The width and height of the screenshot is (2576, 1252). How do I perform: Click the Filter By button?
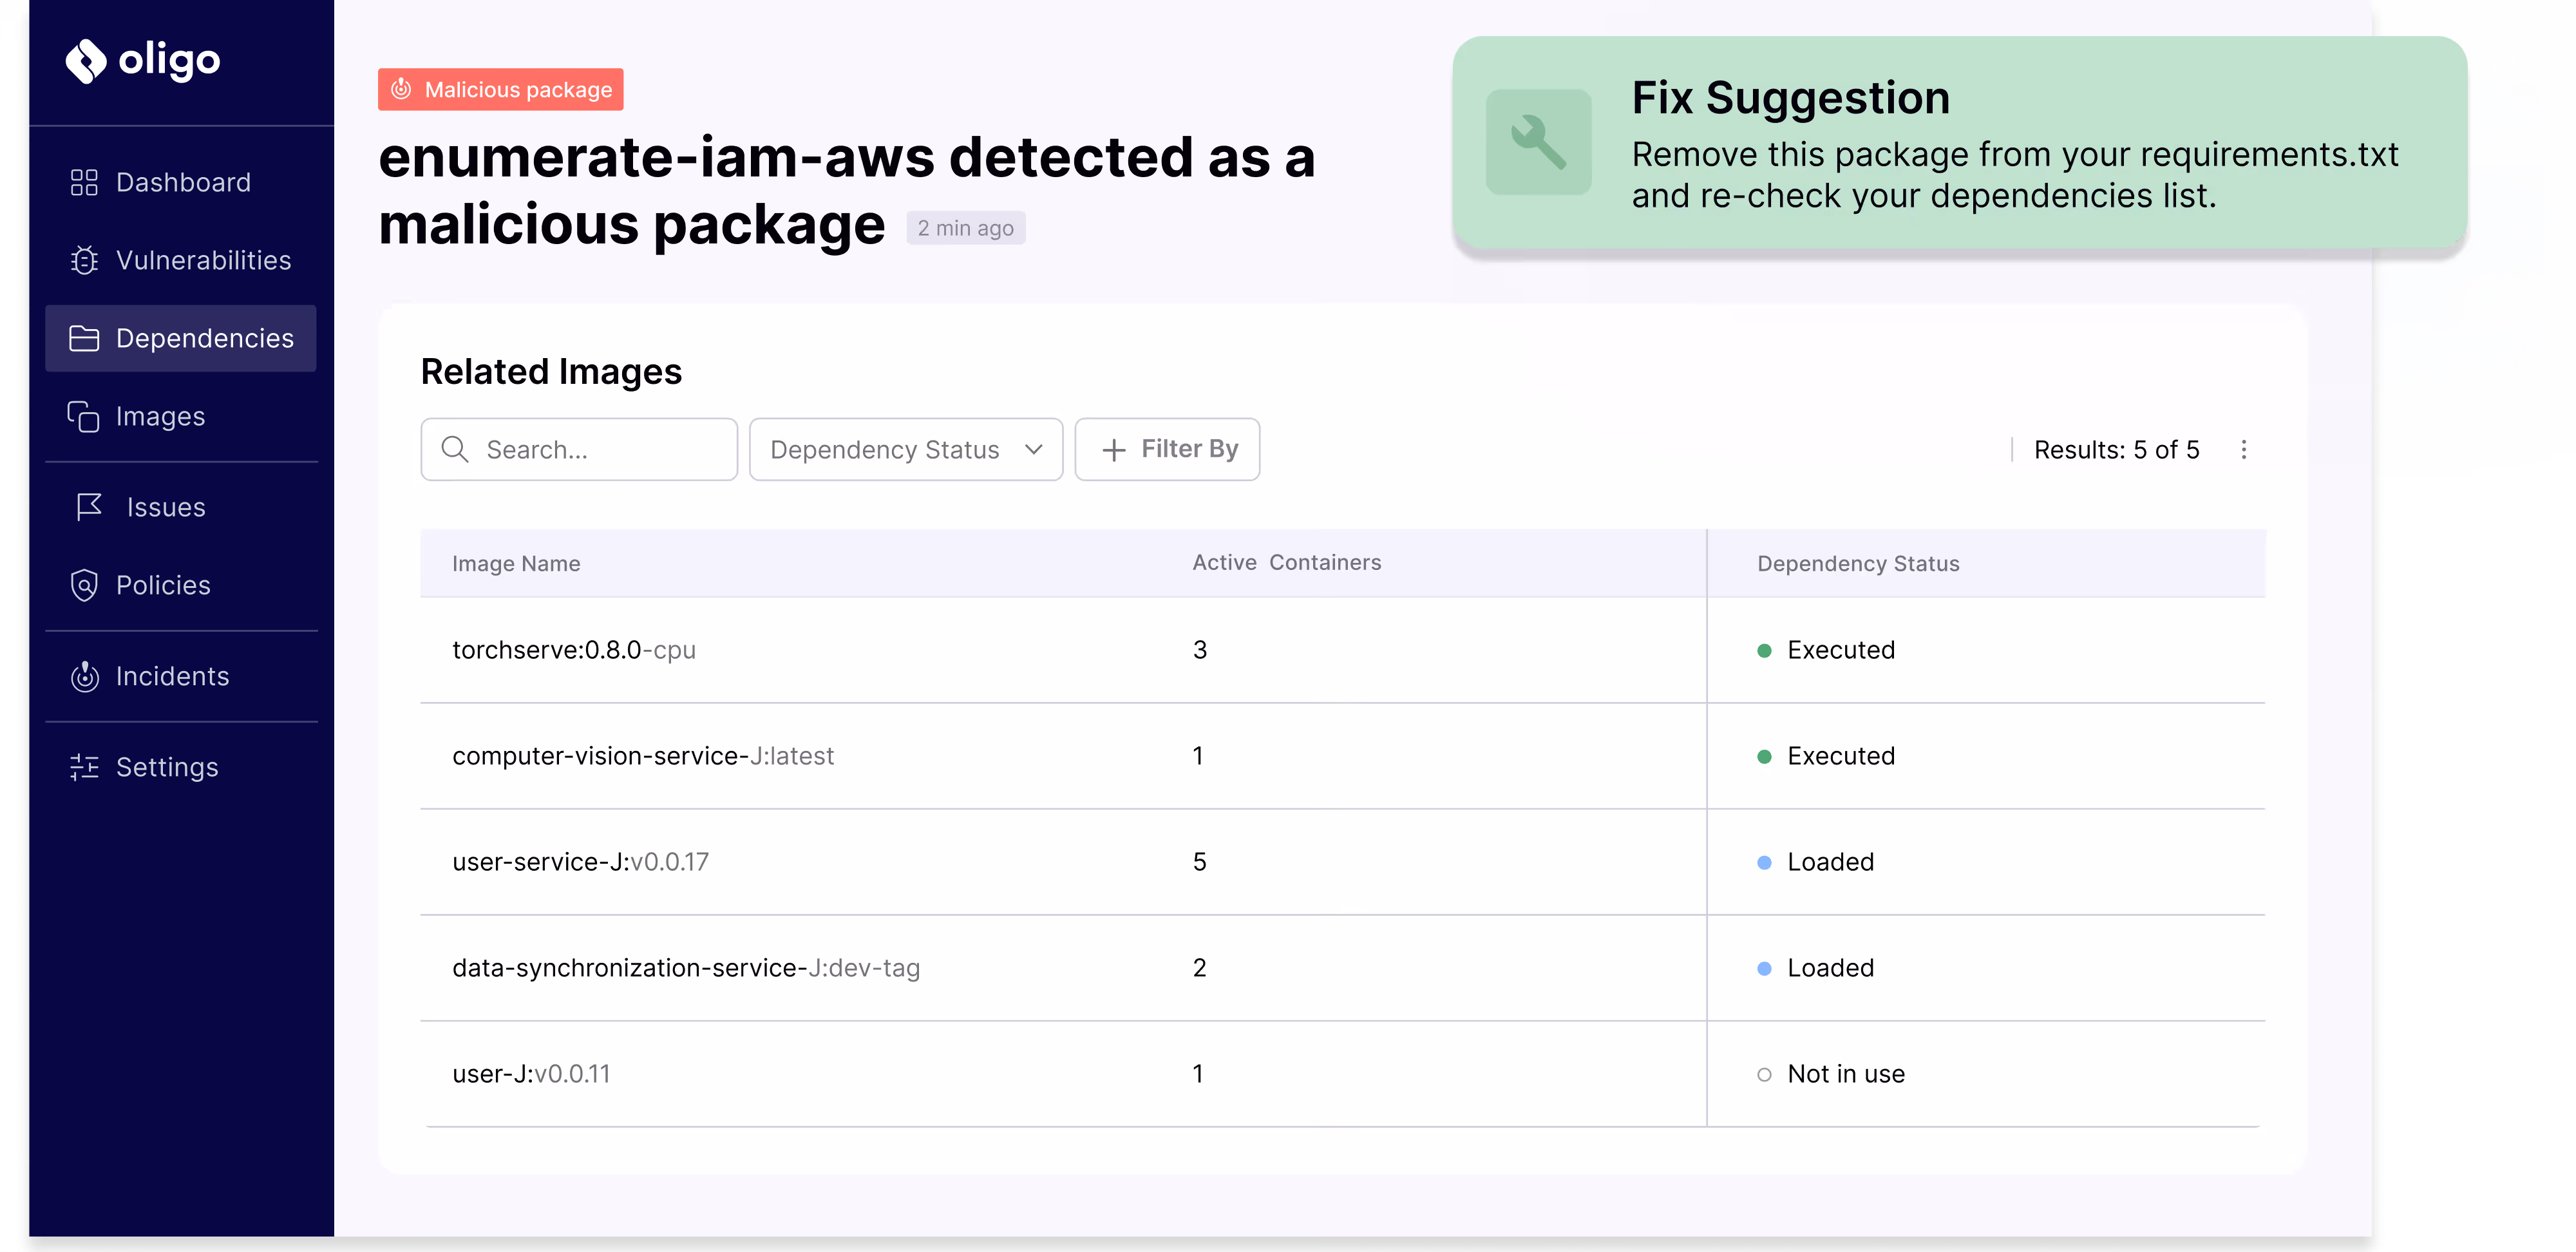1167,449
